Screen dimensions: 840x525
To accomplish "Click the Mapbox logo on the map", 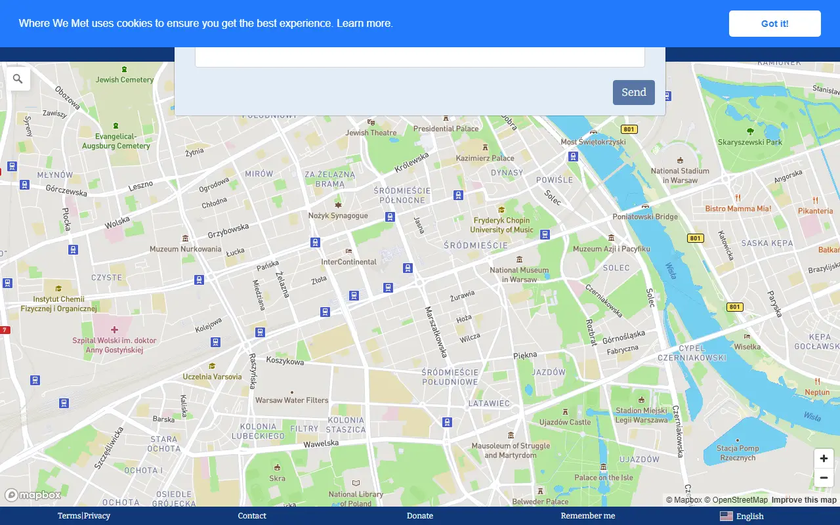I will pyautogui.click(x=33, y=495).
